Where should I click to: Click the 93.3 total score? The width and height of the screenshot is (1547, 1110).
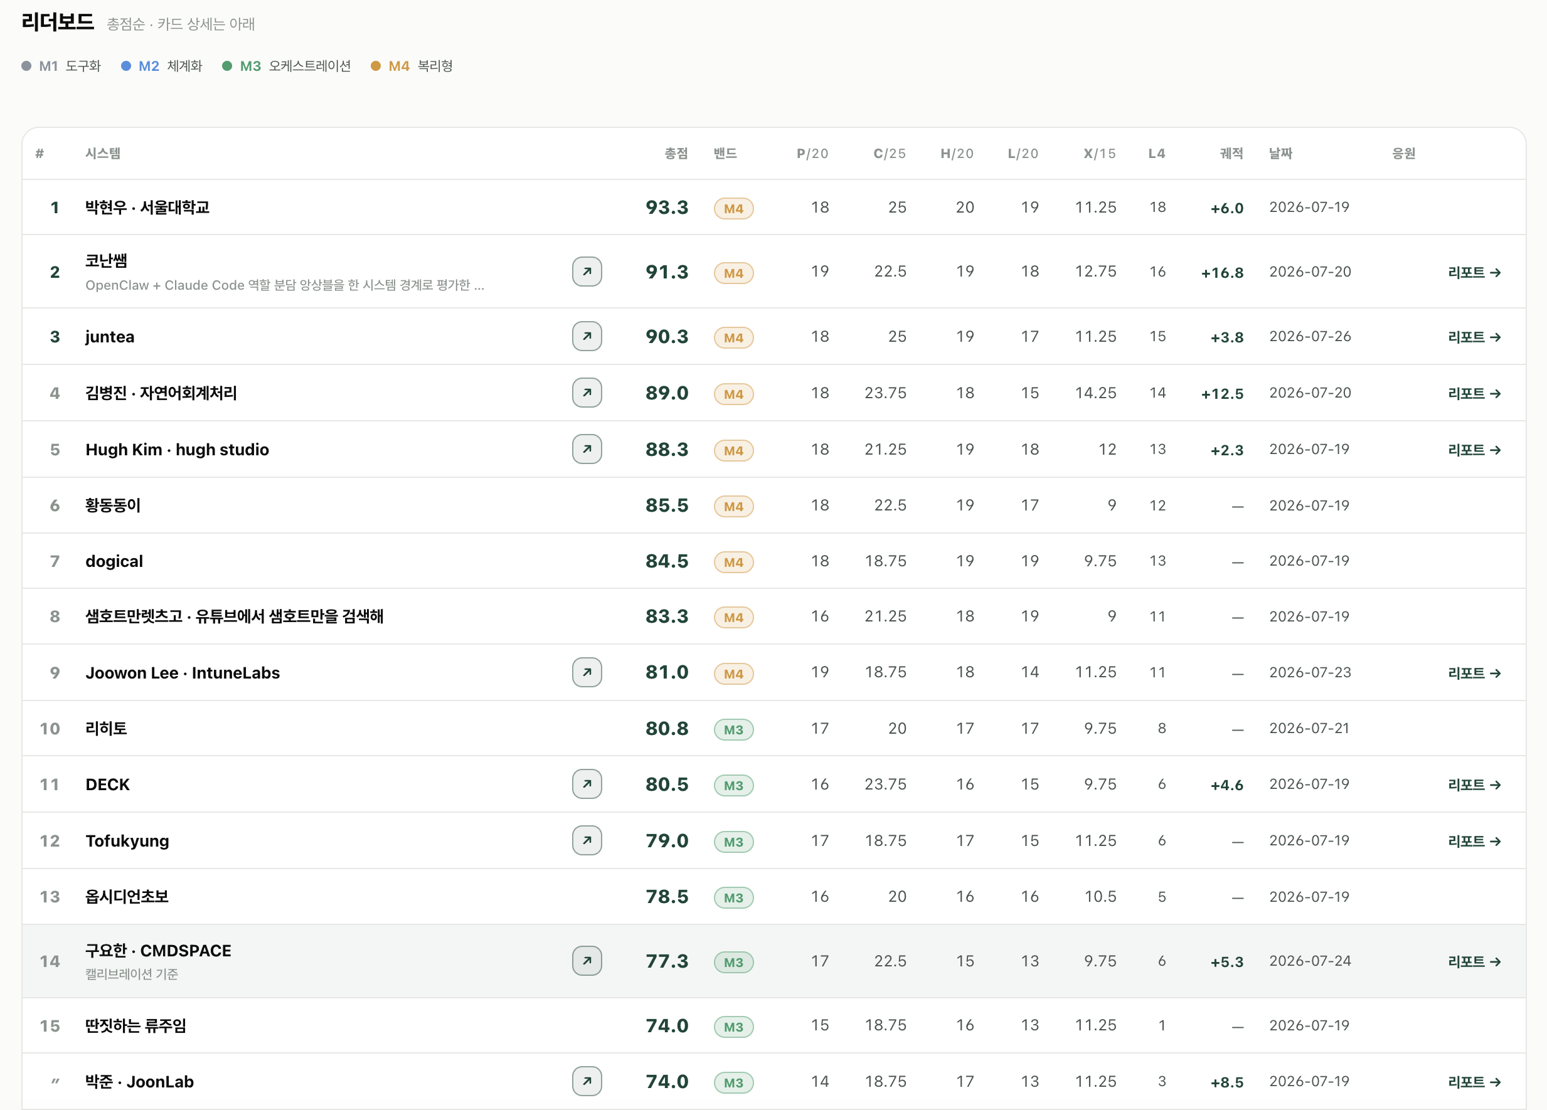tap(667, 208)
